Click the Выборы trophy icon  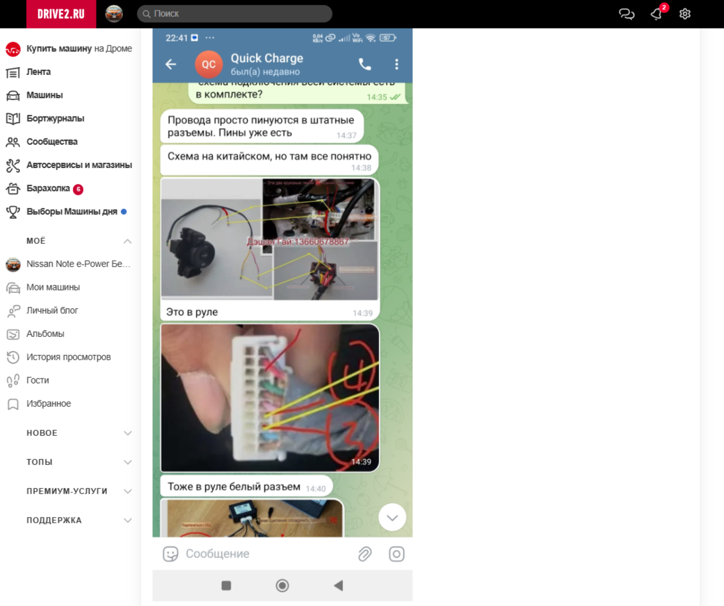point(13,212)
